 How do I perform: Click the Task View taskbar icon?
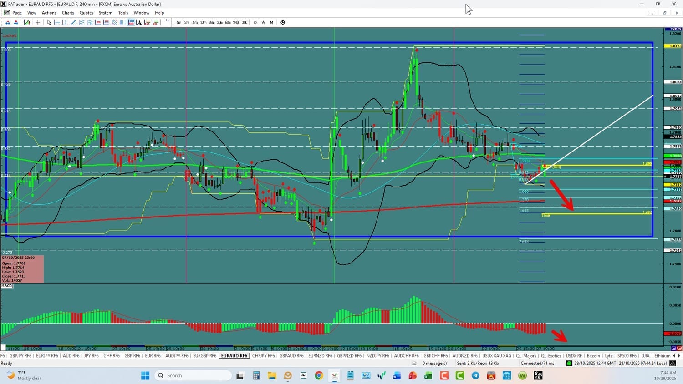240,375
